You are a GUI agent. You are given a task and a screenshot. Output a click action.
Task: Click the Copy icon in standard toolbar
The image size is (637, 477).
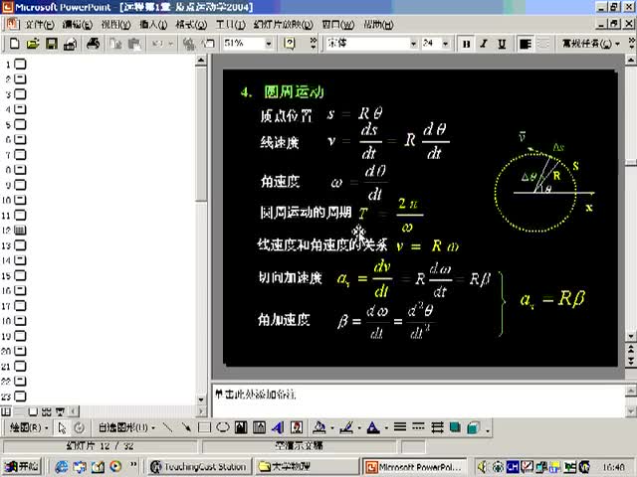point(116,44)
